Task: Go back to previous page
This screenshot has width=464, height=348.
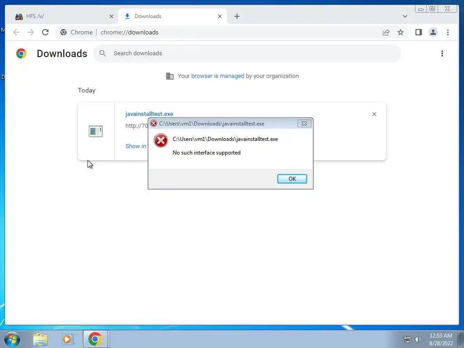Action: 16,32
